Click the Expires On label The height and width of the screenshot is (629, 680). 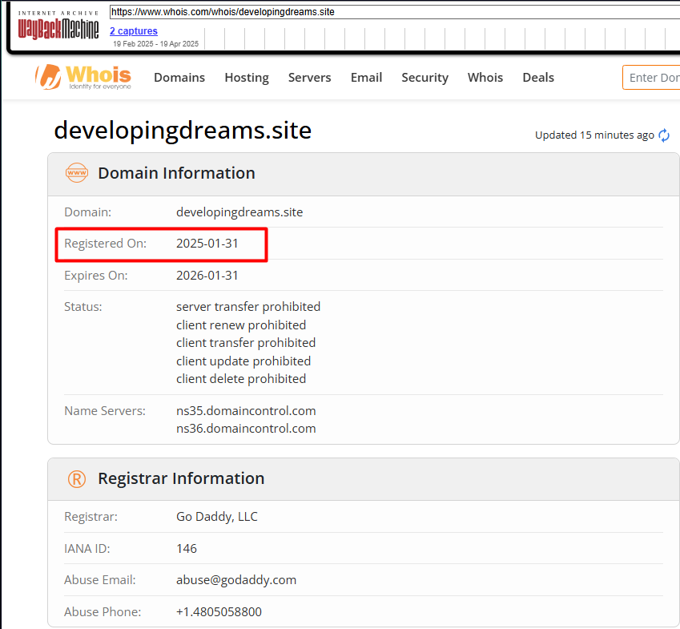pyautogui.click(x=96, y=276)
